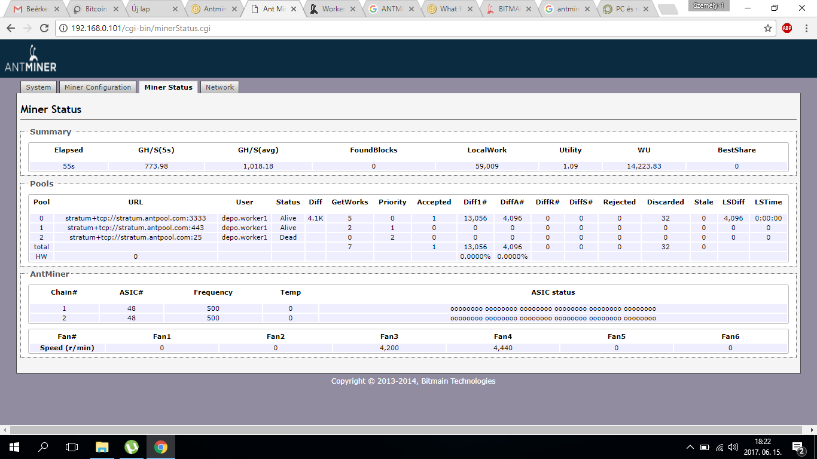Click the GH/S(5s) value 773.98
The image size is (817, 459).
[156, 166]
